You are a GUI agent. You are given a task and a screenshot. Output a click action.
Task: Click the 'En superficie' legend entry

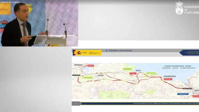[x=167, y=68]
